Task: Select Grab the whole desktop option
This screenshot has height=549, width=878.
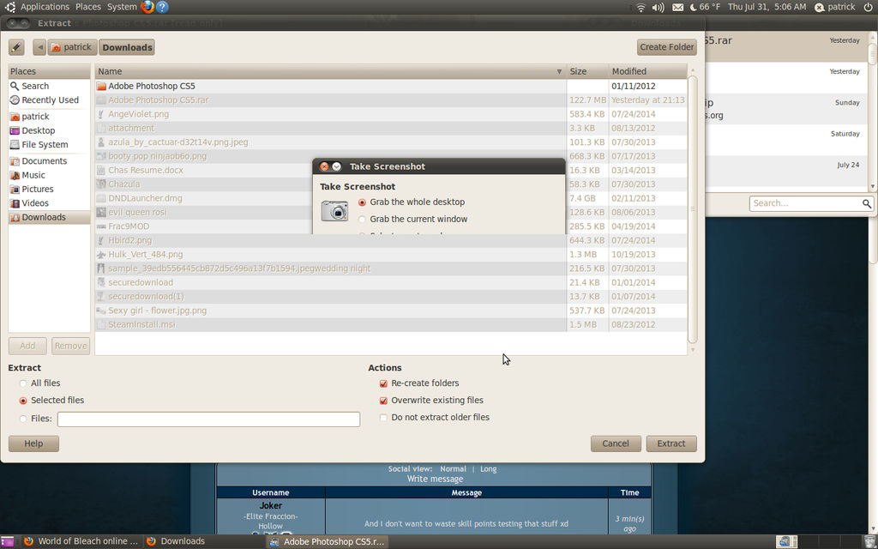Action: click(x=363, y=202)
